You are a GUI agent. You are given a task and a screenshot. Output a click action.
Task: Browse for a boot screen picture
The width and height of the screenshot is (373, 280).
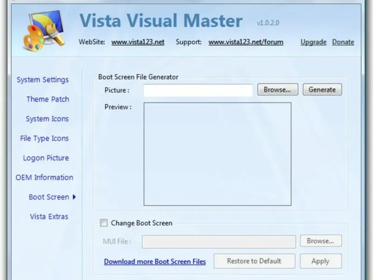pos(277,90)
